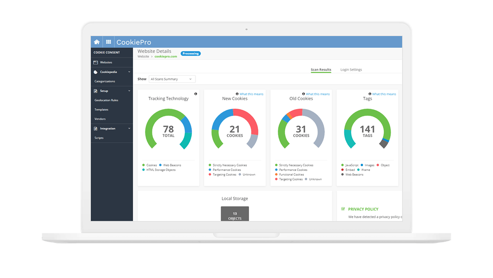The width and height of the screenshot is (493, 278).
Task: Click the Websites icon in sidebar
Action: coord(96,62)
